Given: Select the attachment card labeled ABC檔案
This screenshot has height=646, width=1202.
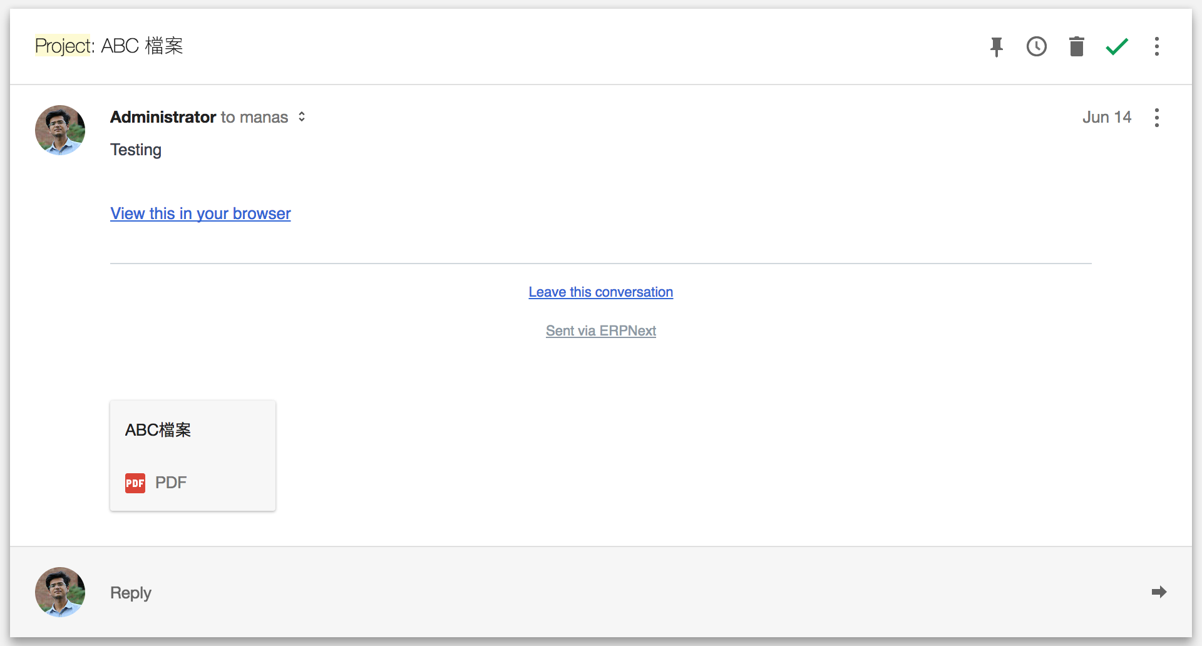Looking at the screenshot, I should 192,455.
